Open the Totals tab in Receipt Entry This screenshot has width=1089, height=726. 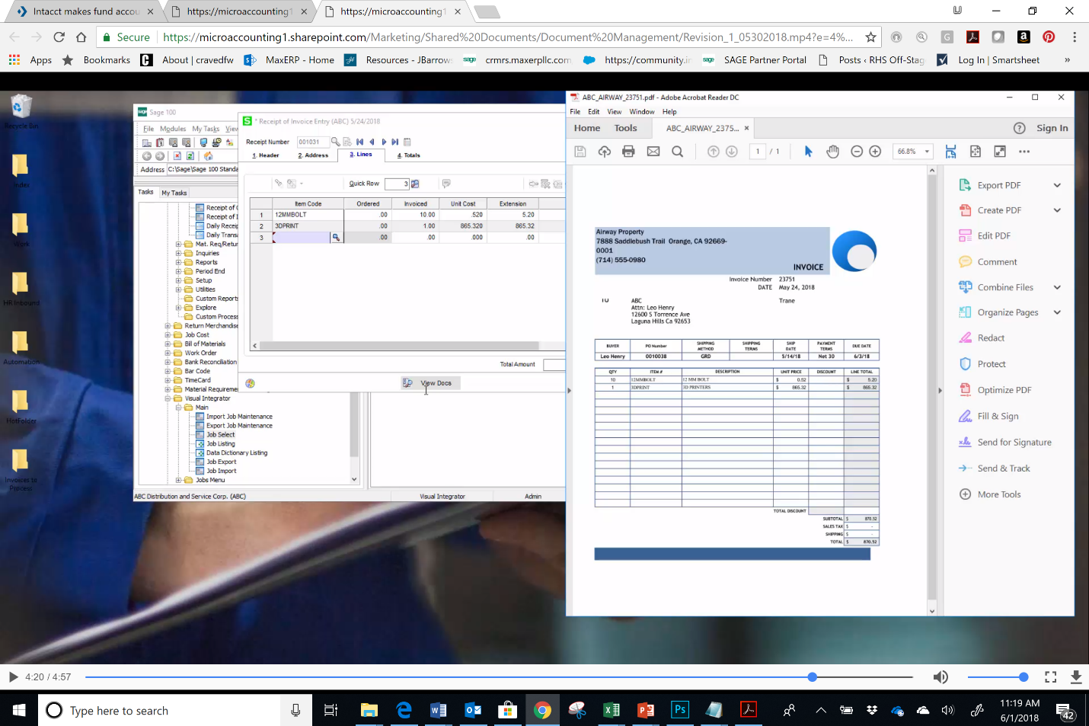tap(409, 155)
